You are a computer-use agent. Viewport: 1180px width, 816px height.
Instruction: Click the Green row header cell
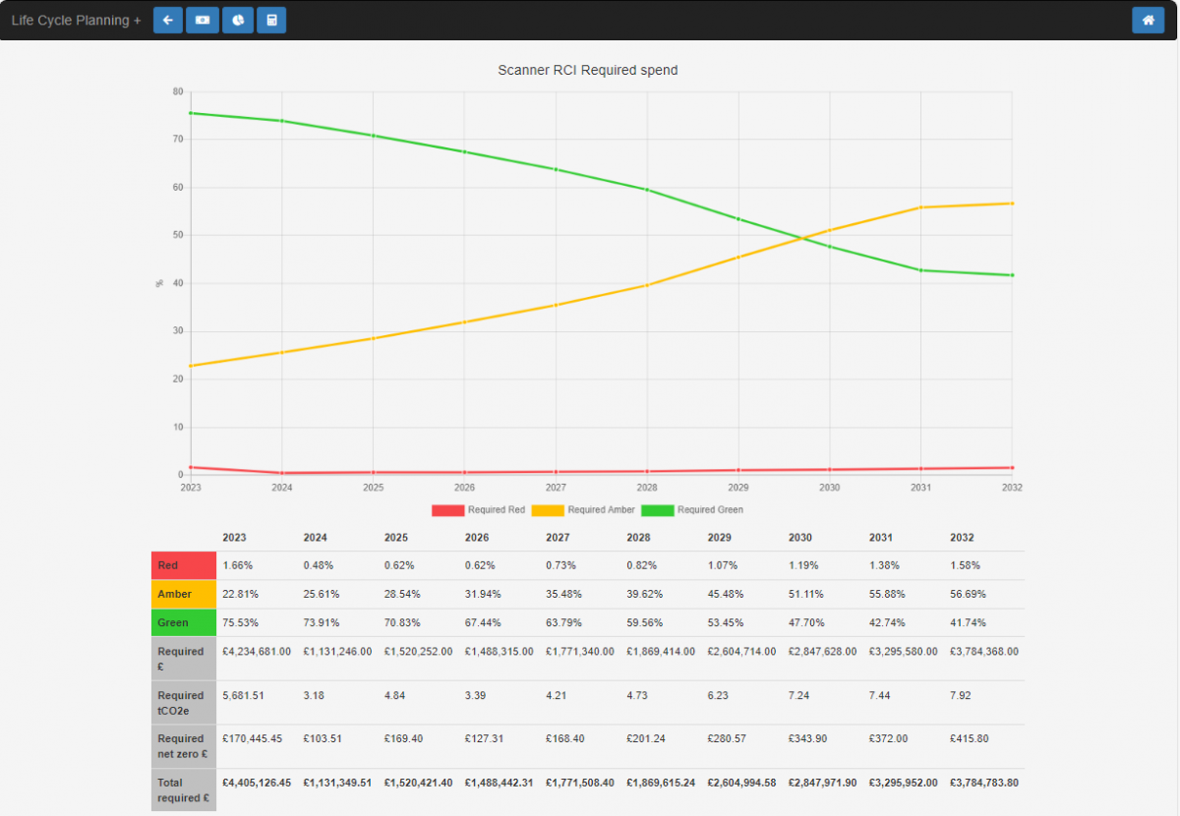[x=184, y=622]
